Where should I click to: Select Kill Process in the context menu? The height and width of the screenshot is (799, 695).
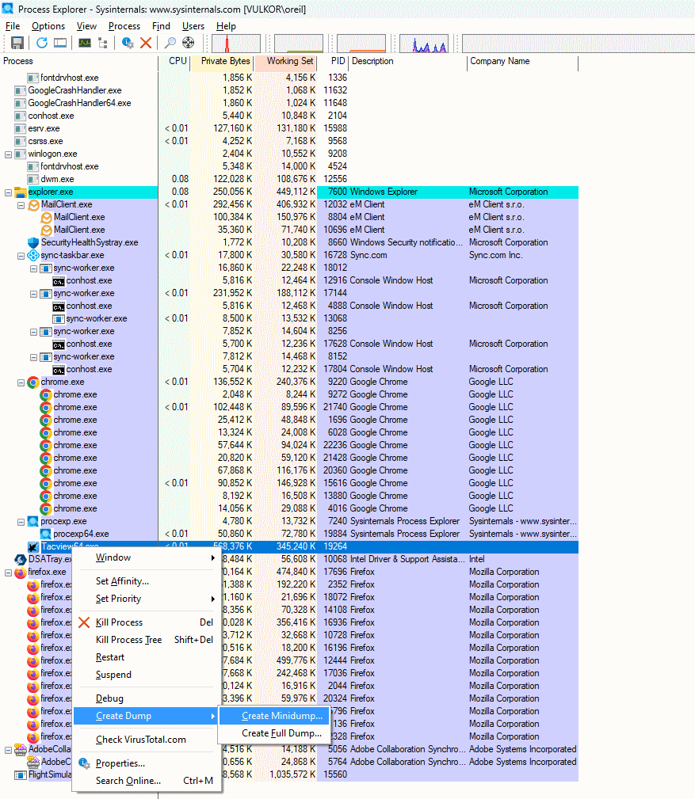(x=147, y=622)
